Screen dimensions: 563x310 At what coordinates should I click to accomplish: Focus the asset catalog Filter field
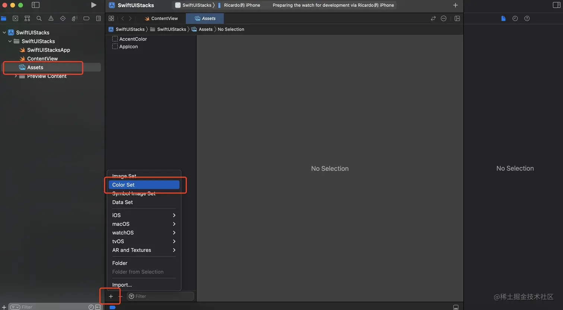pyautogui.click(x=160, y=296)
